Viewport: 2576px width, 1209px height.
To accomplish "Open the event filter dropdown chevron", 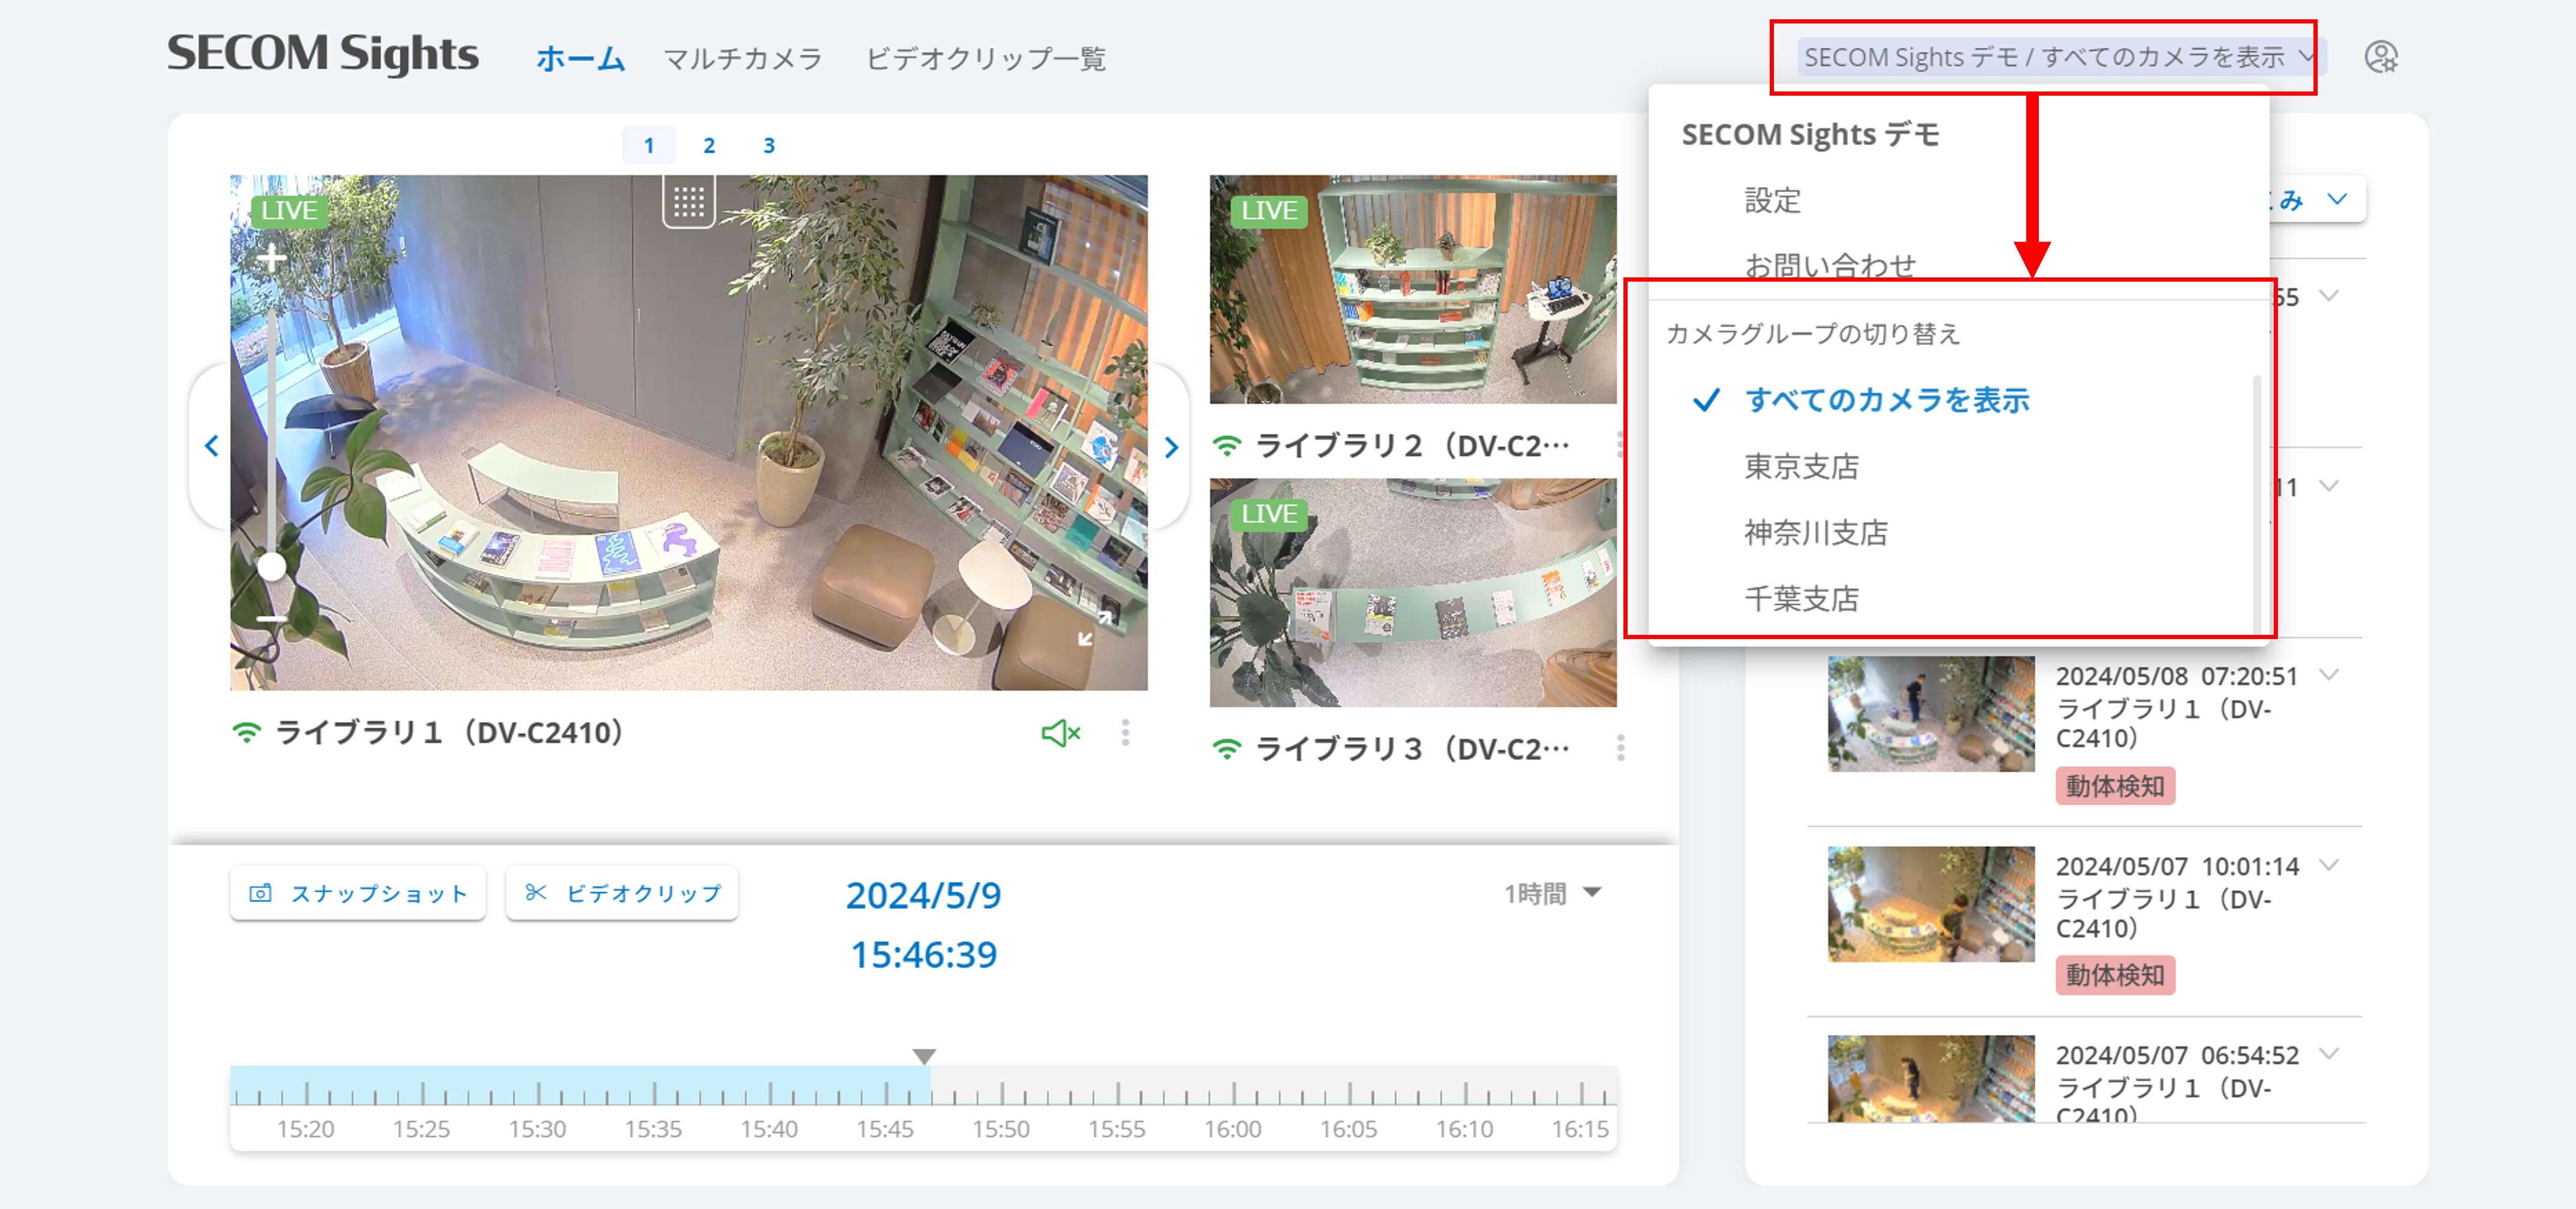I will 2337,199.
